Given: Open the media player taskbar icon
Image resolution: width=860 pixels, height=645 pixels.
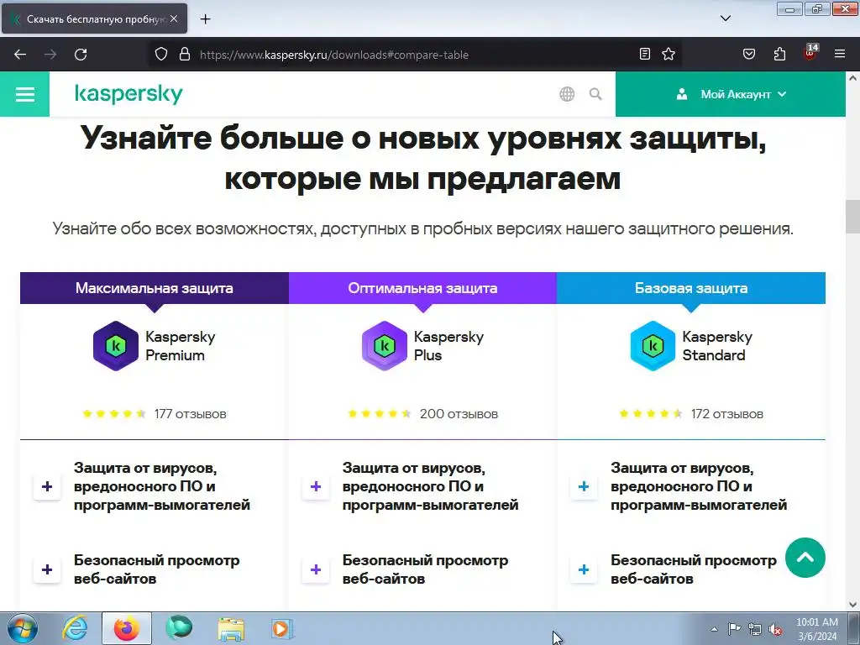Looking at the screenshot, I should [282, 628].
